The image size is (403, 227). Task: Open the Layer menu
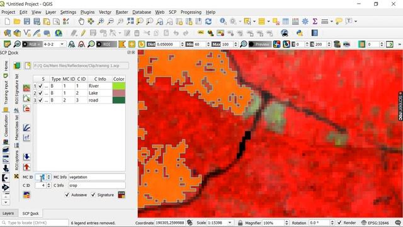[50, 12]
